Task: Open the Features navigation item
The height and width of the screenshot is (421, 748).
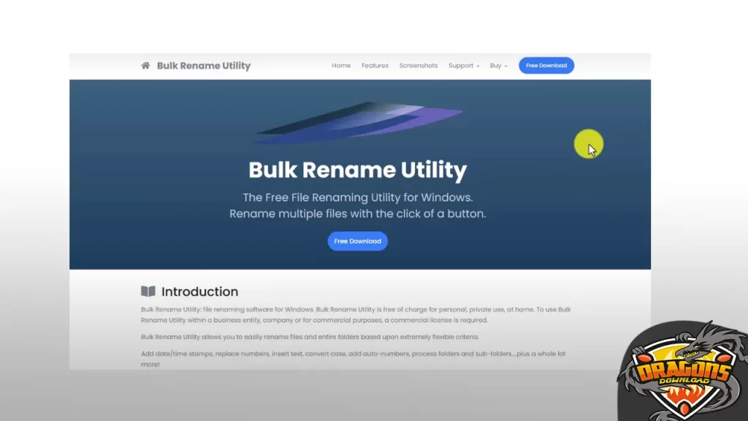Action: pos(375,65)
